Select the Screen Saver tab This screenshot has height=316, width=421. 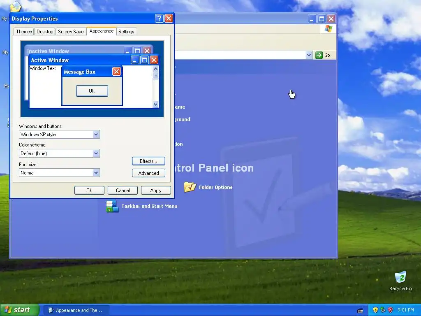click(71, 31)
